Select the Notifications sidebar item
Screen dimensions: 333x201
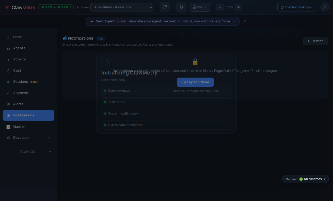(28, 115)
